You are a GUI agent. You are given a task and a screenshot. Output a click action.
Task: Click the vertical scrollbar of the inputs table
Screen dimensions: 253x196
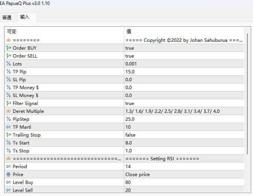pyautogui.click(x=247, y=94)
